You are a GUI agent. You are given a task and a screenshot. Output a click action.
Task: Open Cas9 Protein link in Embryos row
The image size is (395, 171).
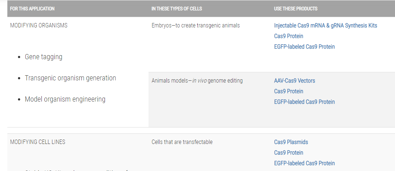289,36
